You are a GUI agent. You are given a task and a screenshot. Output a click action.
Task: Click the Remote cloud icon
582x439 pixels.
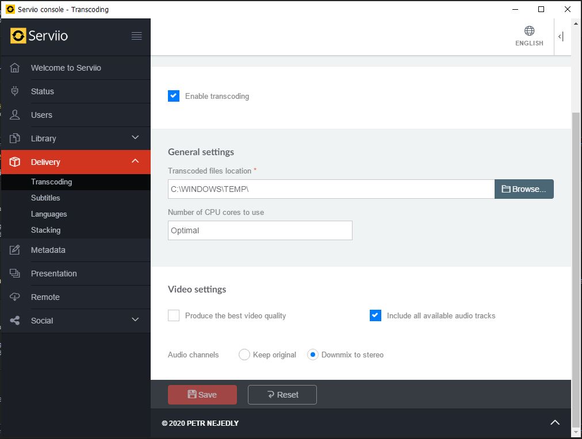15,297
